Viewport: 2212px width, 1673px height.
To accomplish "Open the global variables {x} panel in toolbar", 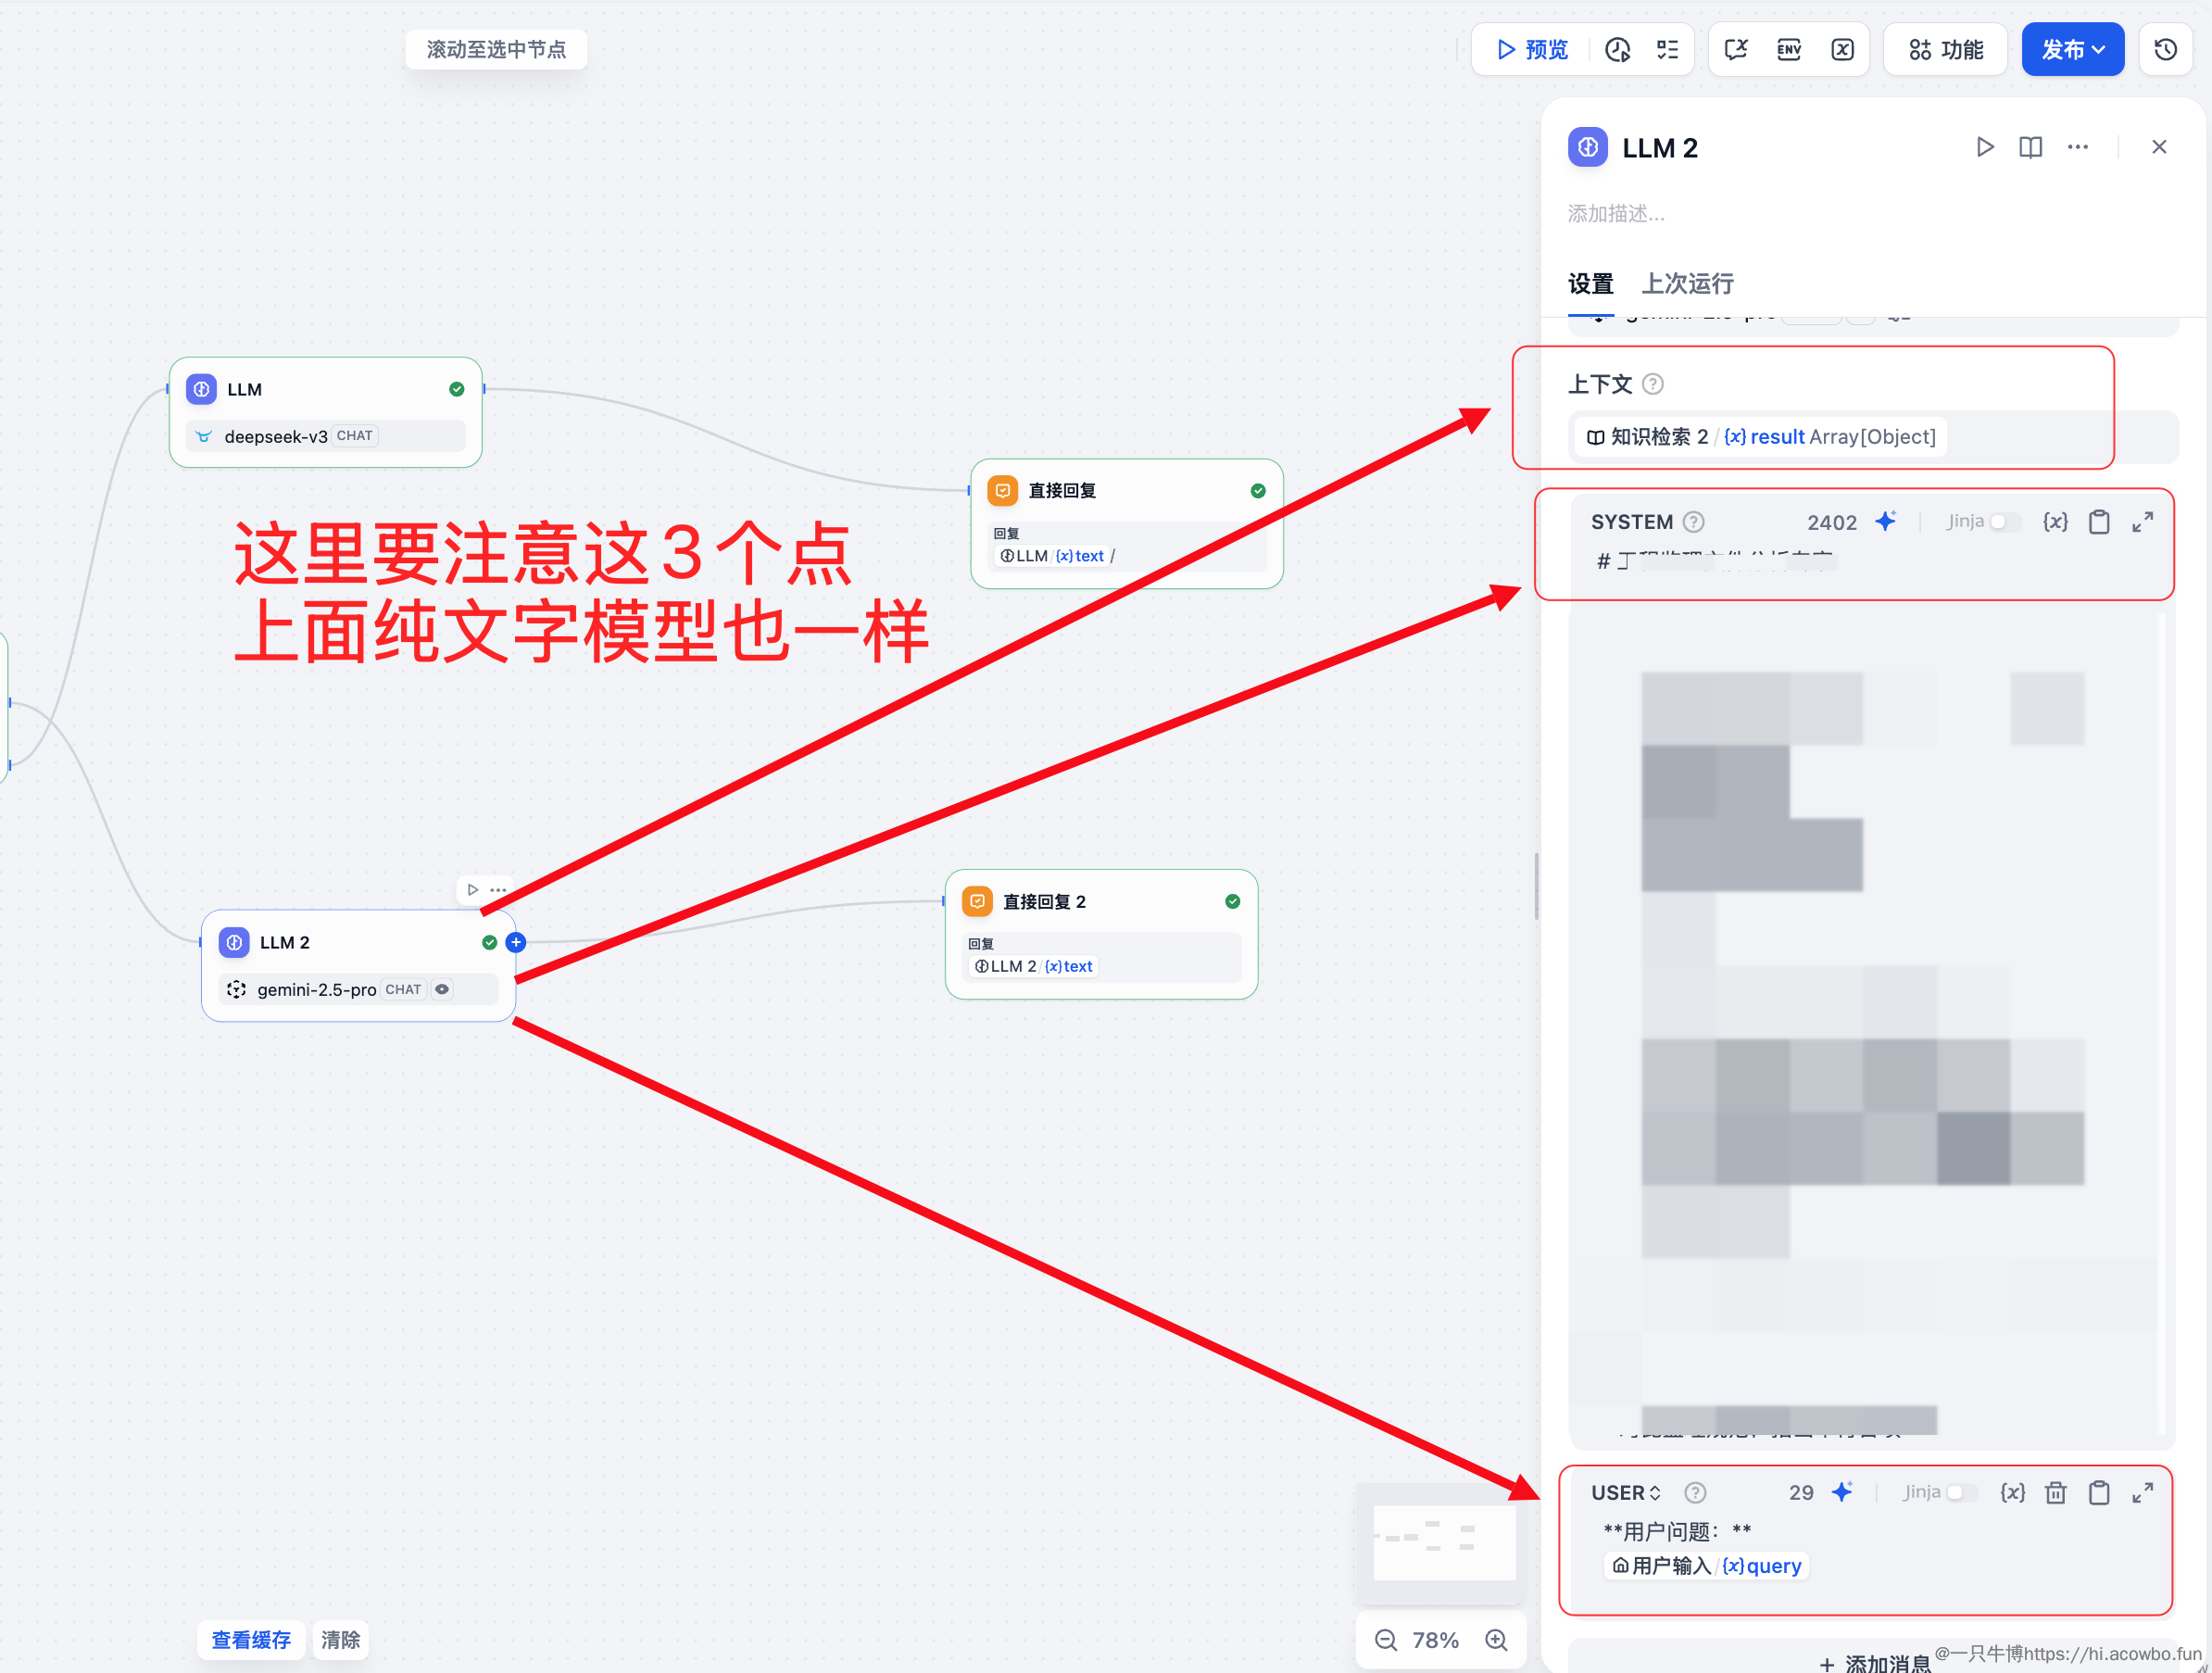I will 1843,48.
